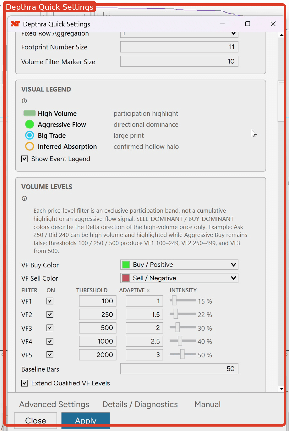
Task: Click the VF2 threshold field showing 250
Action: [x=98, y=315]
